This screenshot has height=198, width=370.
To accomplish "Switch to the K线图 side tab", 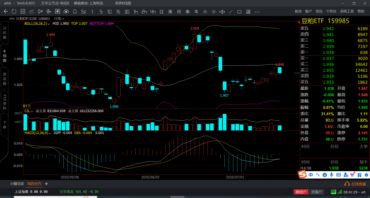I will 4,56.
